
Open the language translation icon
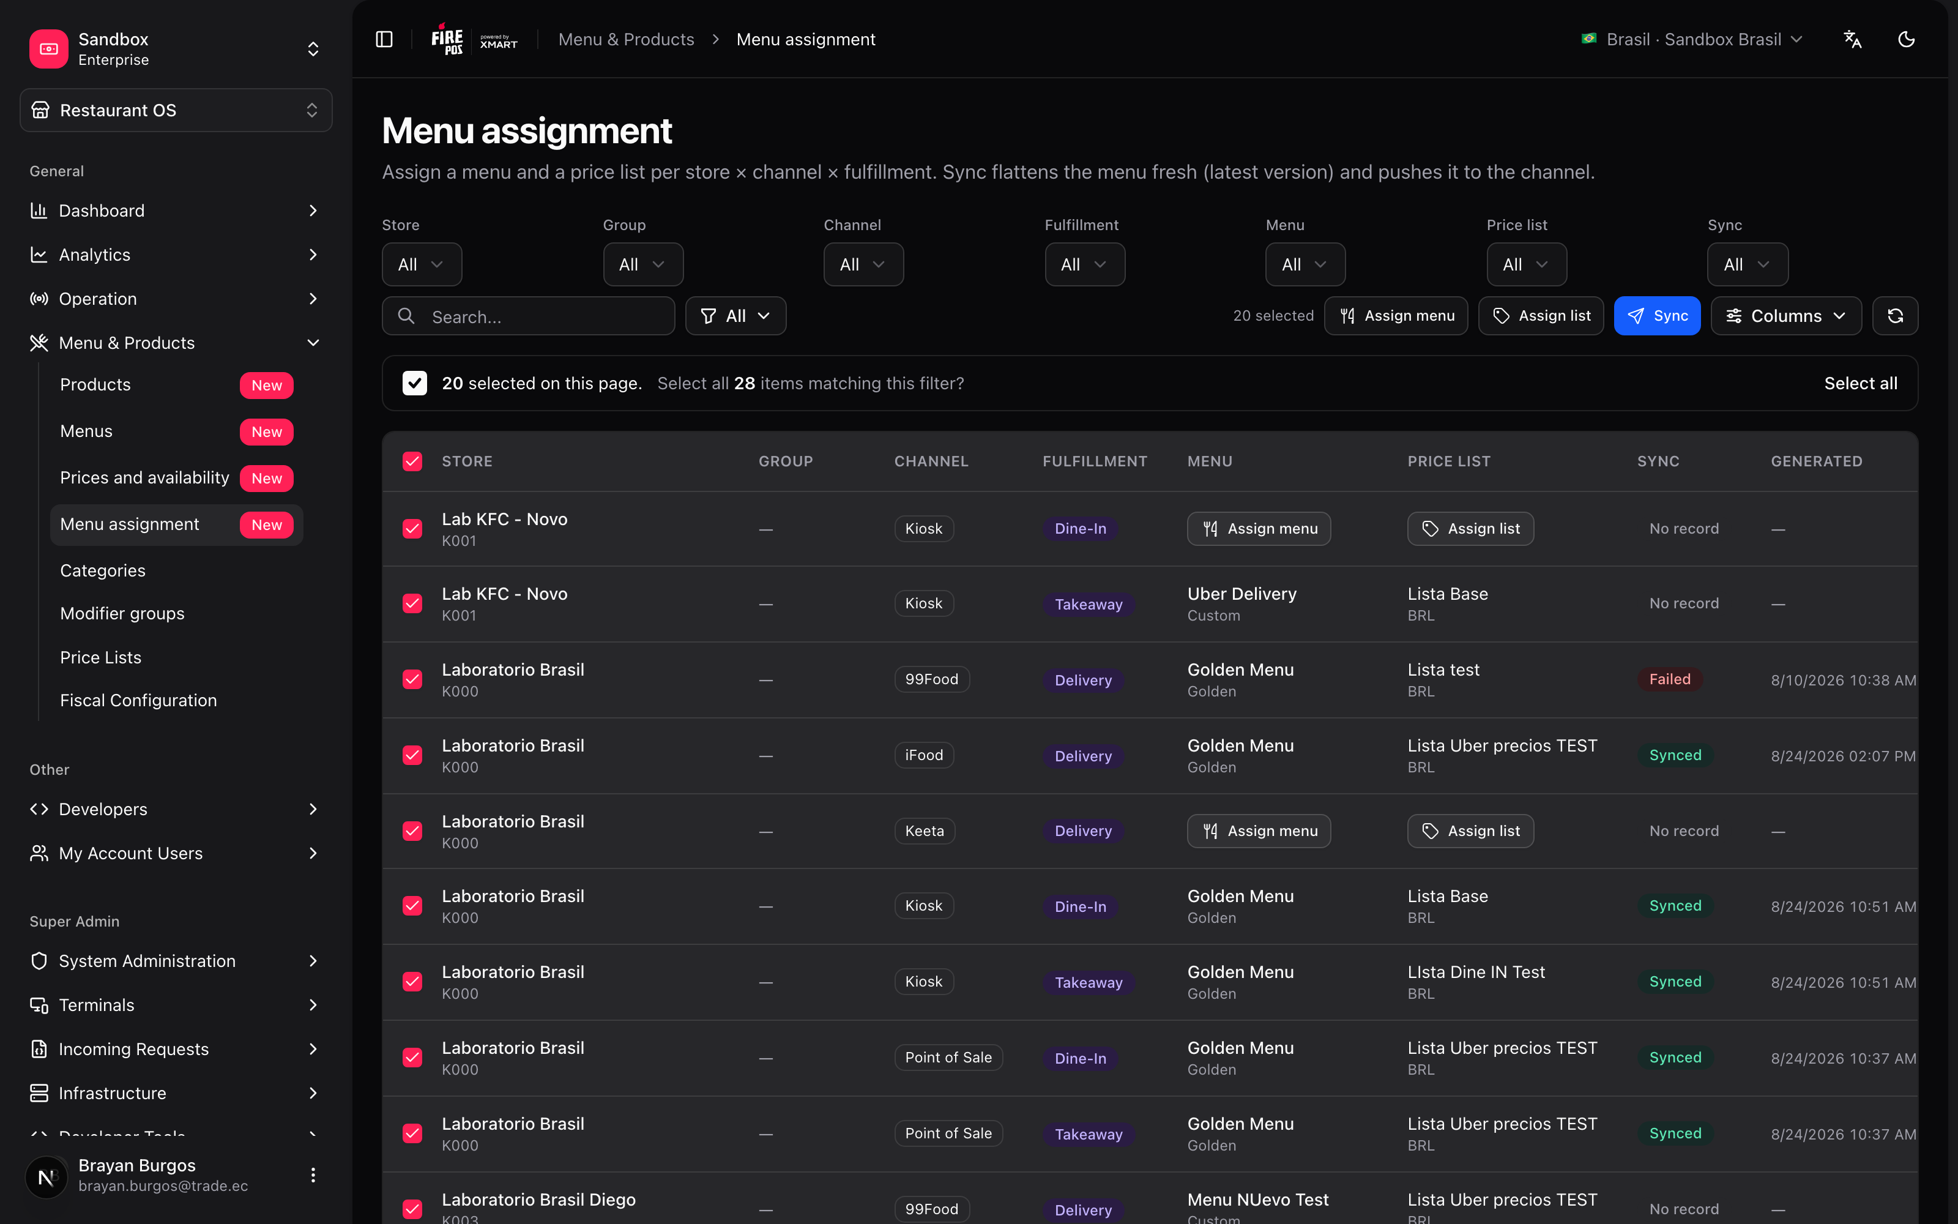tap(1852, 39)
